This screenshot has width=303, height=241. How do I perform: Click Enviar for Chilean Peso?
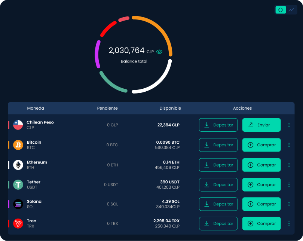pyautogui.click(x=261, y=125)
